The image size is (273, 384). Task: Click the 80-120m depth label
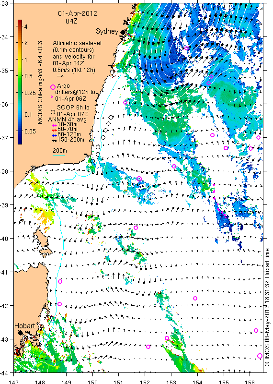click(x=69, y=134)
